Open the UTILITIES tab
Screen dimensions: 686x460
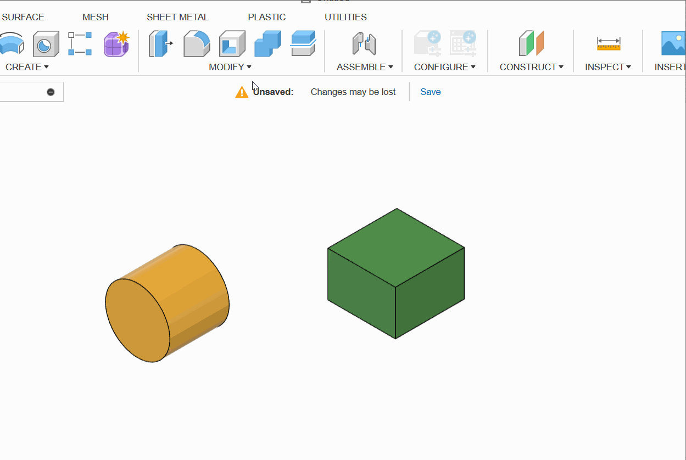(x=345, y=17)
